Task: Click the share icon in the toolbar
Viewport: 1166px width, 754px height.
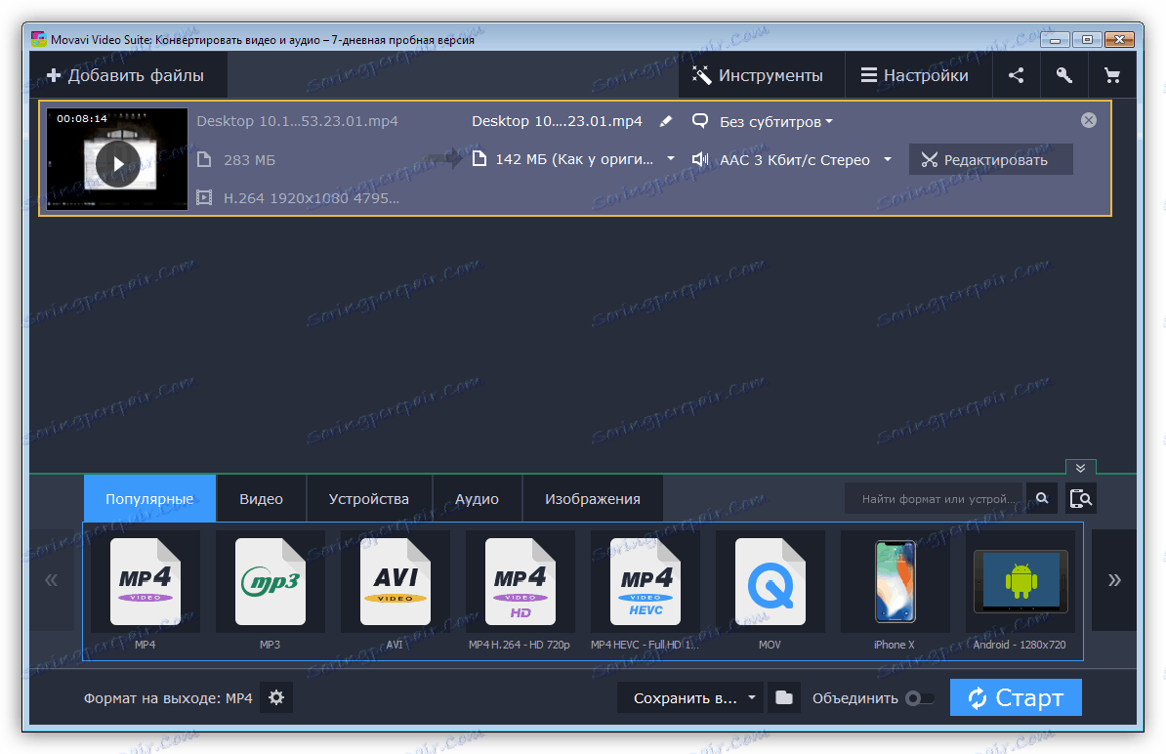Action: click(1016, 74)
